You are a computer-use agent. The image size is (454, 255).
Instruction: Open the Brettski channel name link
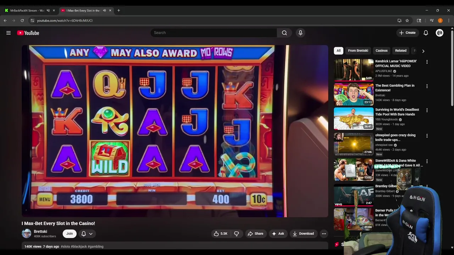pyautogui.click(x=40, y=232)
